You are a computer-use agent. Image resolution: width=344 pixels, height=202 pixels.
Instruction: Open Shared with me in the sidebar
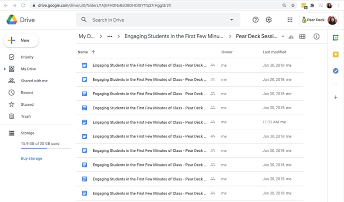coord(35,81)
